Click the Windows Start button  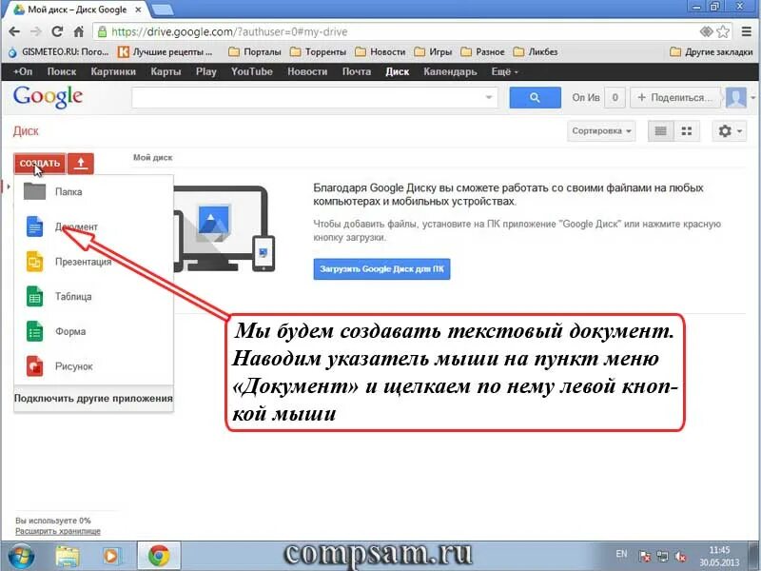pyautogui.click(x=21, y=557)
